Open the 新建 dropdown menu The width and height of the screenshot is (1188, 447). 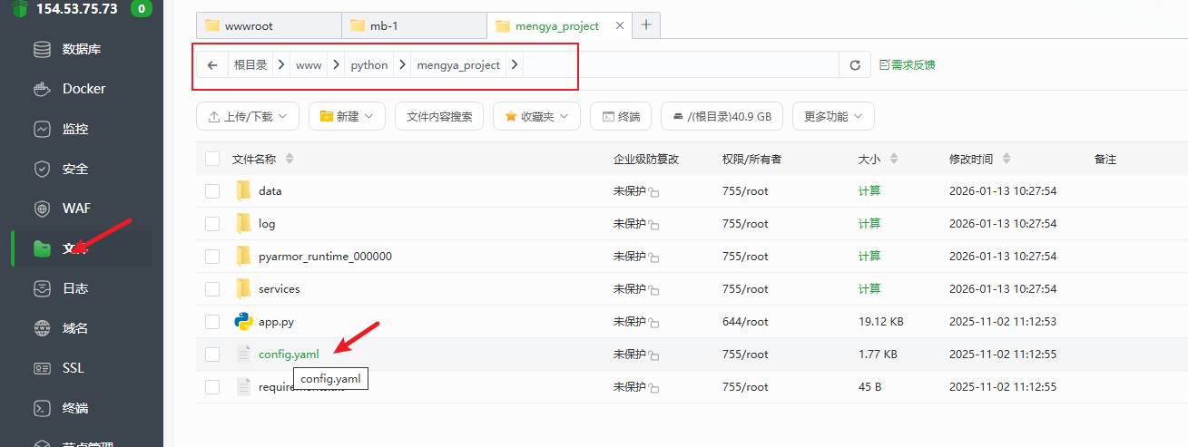tap(347, 116)
